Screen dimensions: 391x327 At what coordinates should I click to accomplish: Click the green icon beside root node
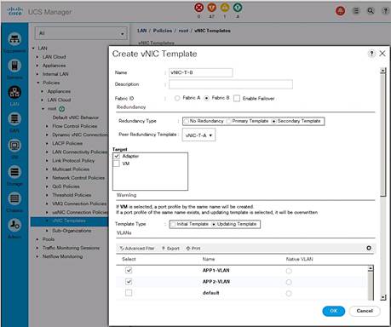point(62,109)
